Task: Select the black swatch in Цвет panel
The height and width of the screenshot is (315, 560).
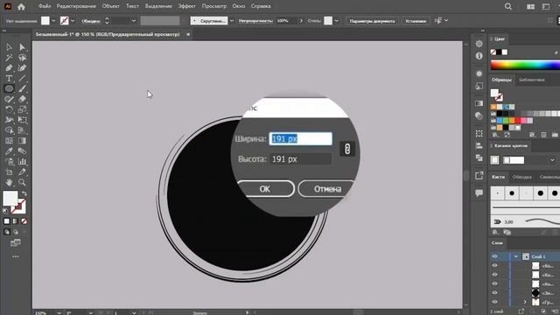Action: click(499, 52)
